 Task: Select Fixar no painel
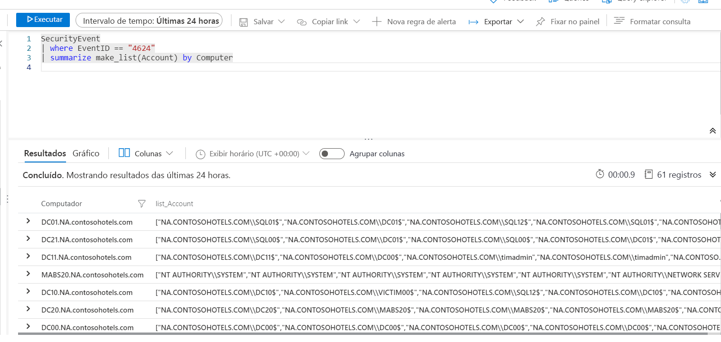tap(575, 22)
